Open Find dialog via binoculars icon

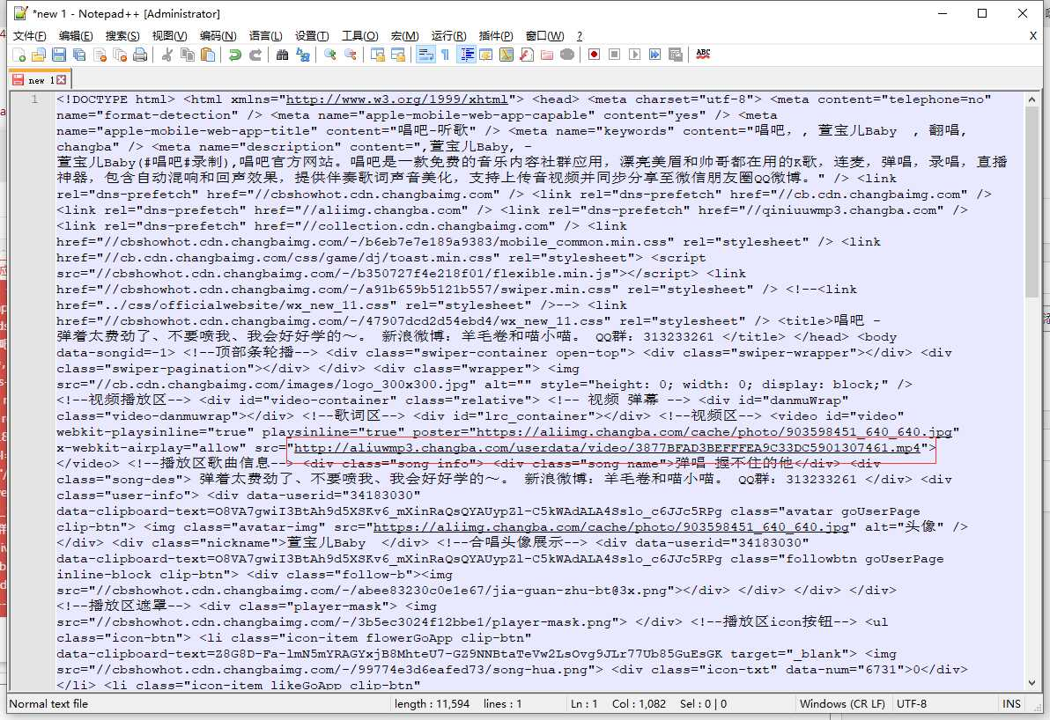(282, 55)
